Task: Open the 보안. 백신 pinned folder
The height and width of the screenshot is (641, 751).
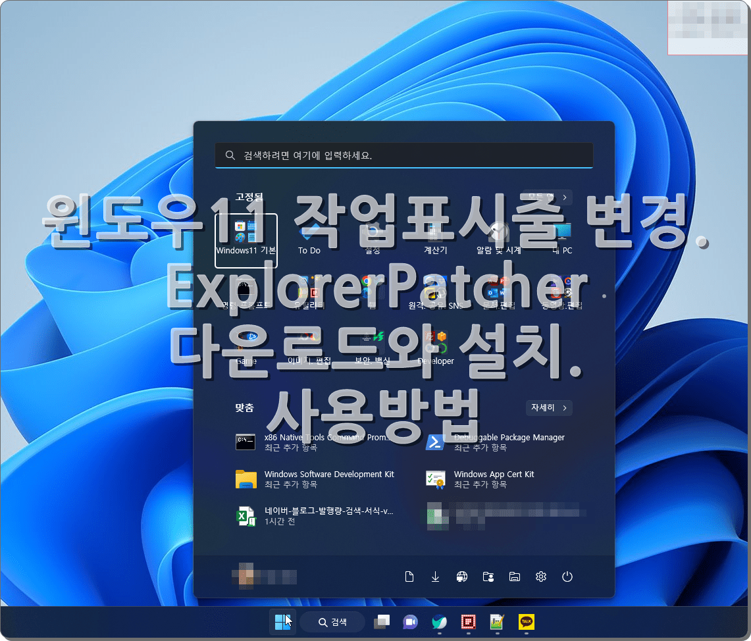Action: pos(372,349)
